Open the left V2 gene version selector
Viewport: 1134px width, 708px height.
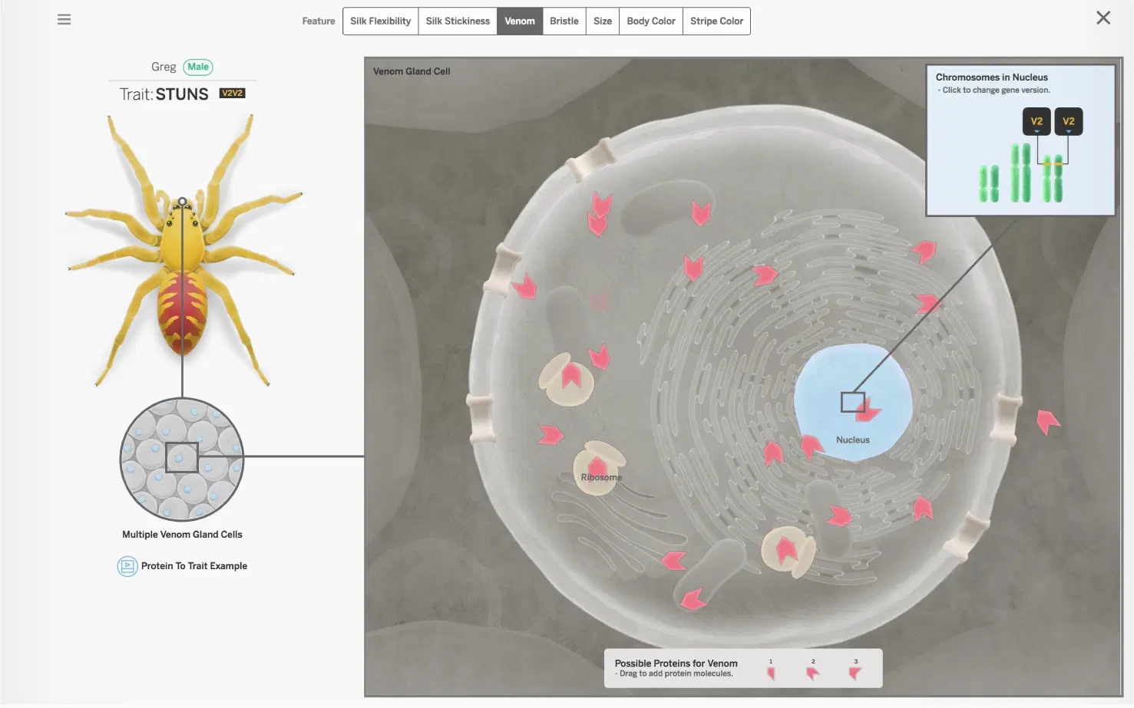pyautogui.click(x=1036, y=120)
